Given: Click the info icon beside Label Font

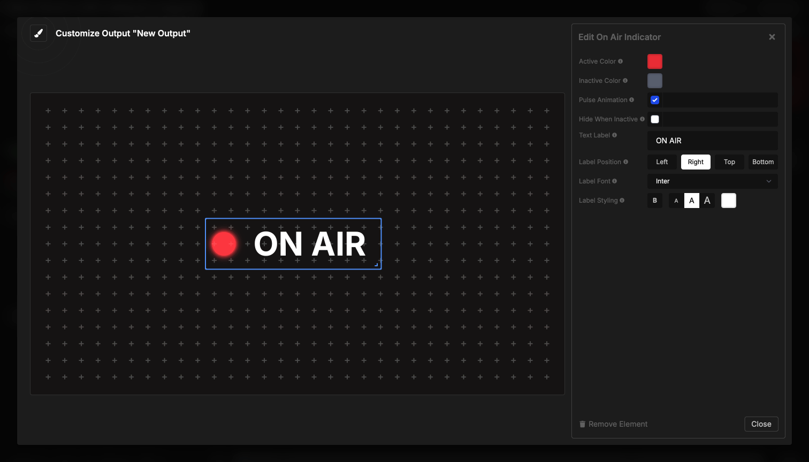Looking at the screenshot, I should click(x=613, y=181).
